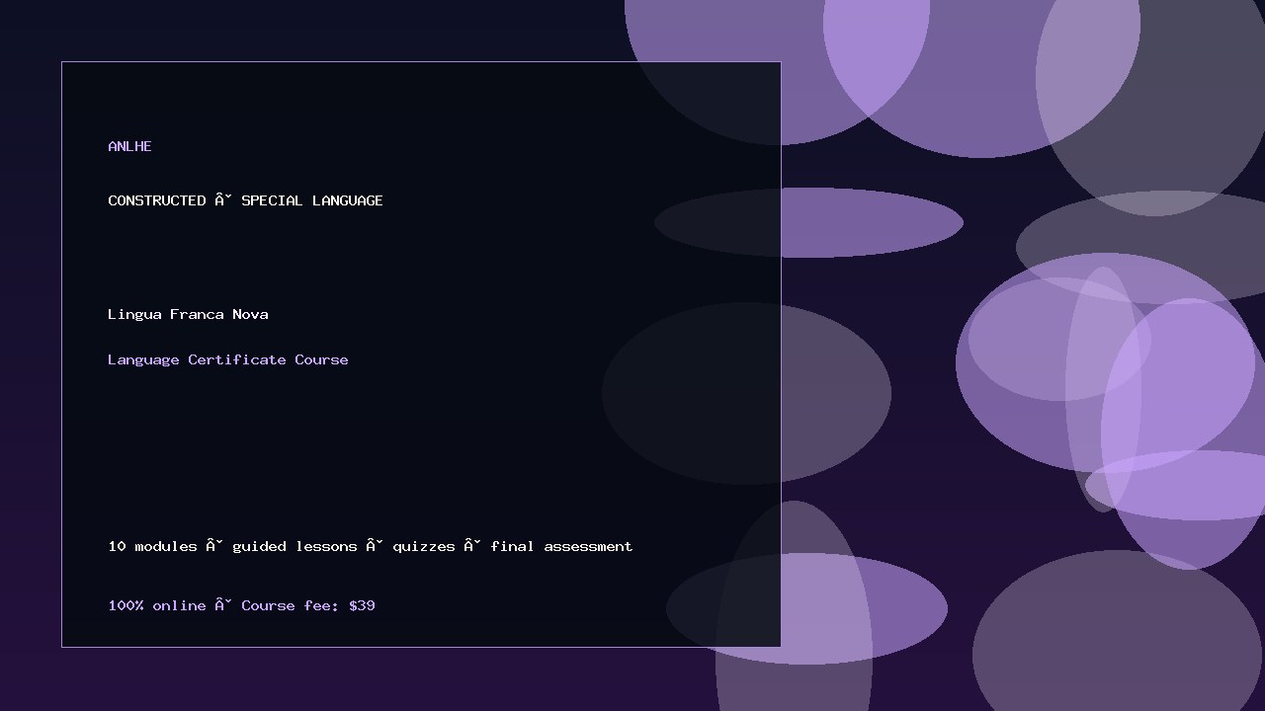Click the '10 modules guided lessons' line
This screenshot has height=711, width=1265.
pos(370,546)
